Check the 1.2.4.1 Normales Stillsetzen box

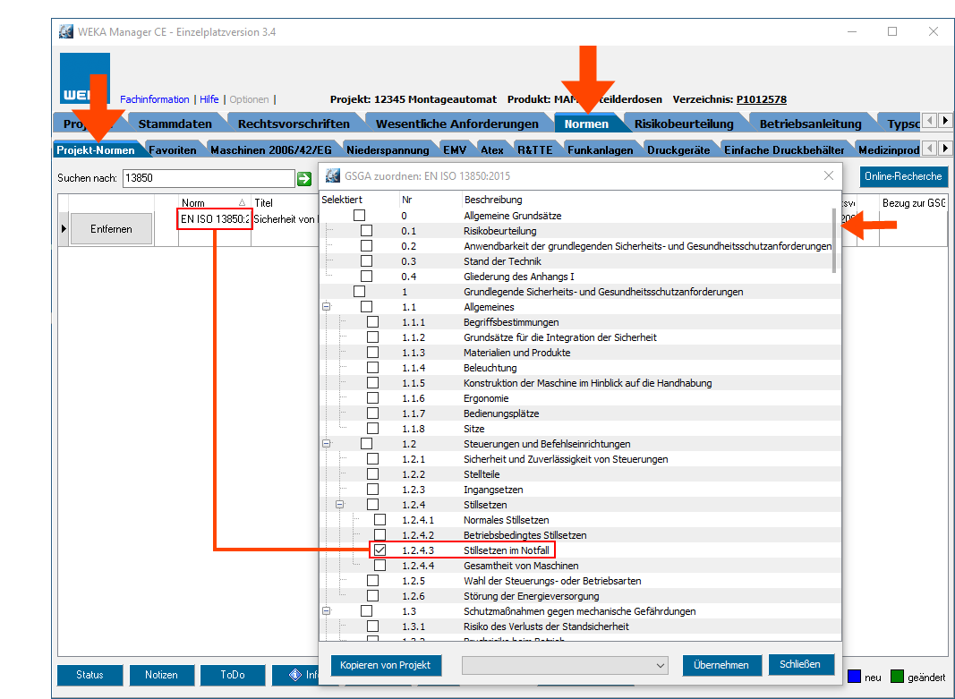(380, 520)
